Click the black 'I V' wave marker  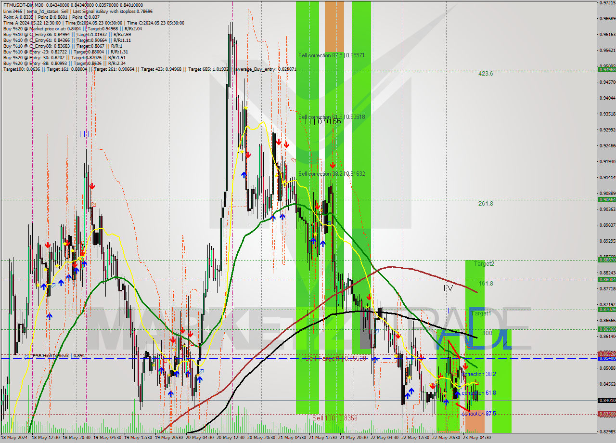pos(448,288)
